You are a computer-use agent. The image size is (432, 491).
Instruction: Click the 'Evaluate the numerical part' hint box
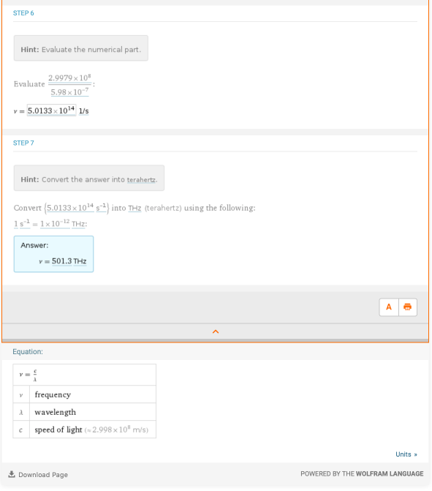click(x=80, y=48)
